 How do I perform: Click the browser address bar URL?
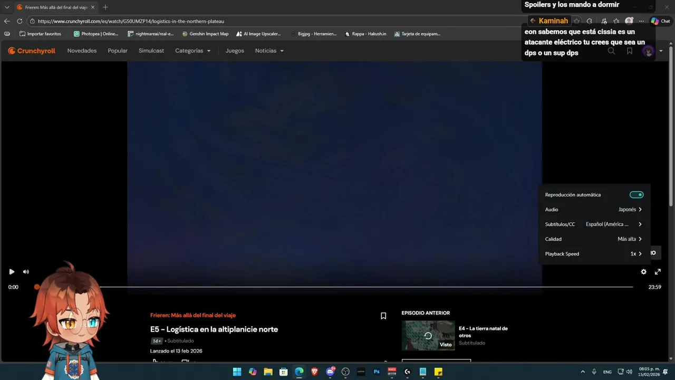(x=131, y=21)
